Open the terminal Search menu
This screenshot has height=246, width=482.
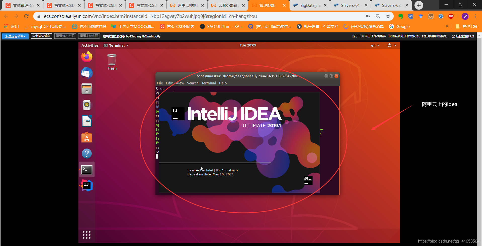193,83
